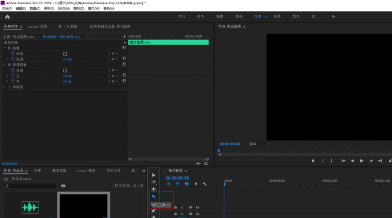Open the 序列(S) menu
The width and height of the screenshot is (392, 218).
[49, 8]
